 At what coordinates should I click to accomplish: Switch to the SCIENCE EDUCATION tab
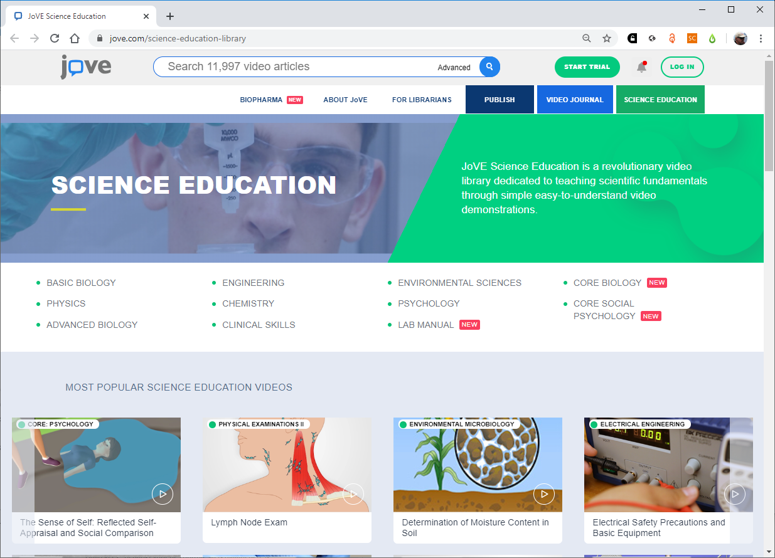[x=660, y=99]
